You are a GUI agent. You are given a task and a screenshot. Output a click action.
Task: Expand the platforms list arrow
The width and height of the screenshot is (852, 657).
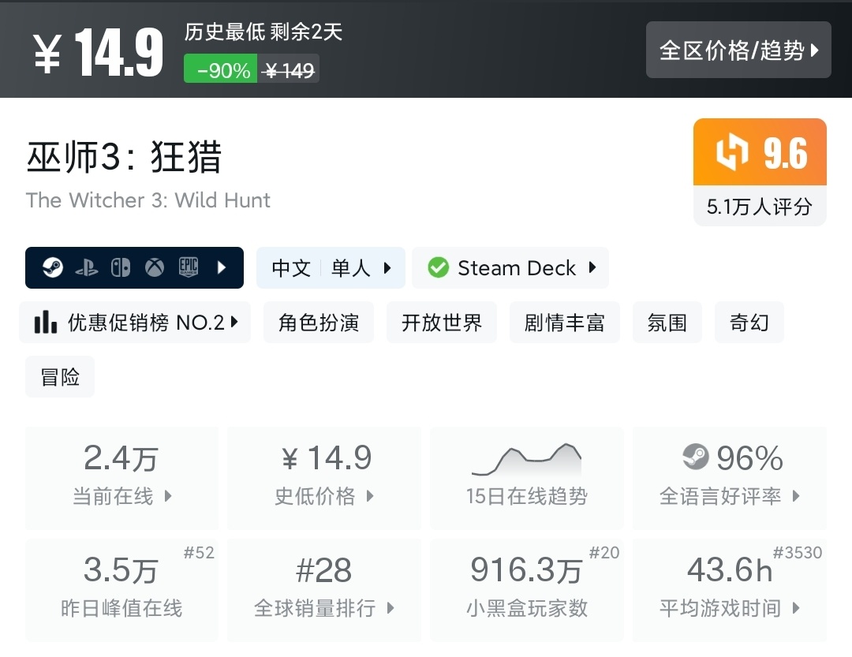(x=222, y=268)
